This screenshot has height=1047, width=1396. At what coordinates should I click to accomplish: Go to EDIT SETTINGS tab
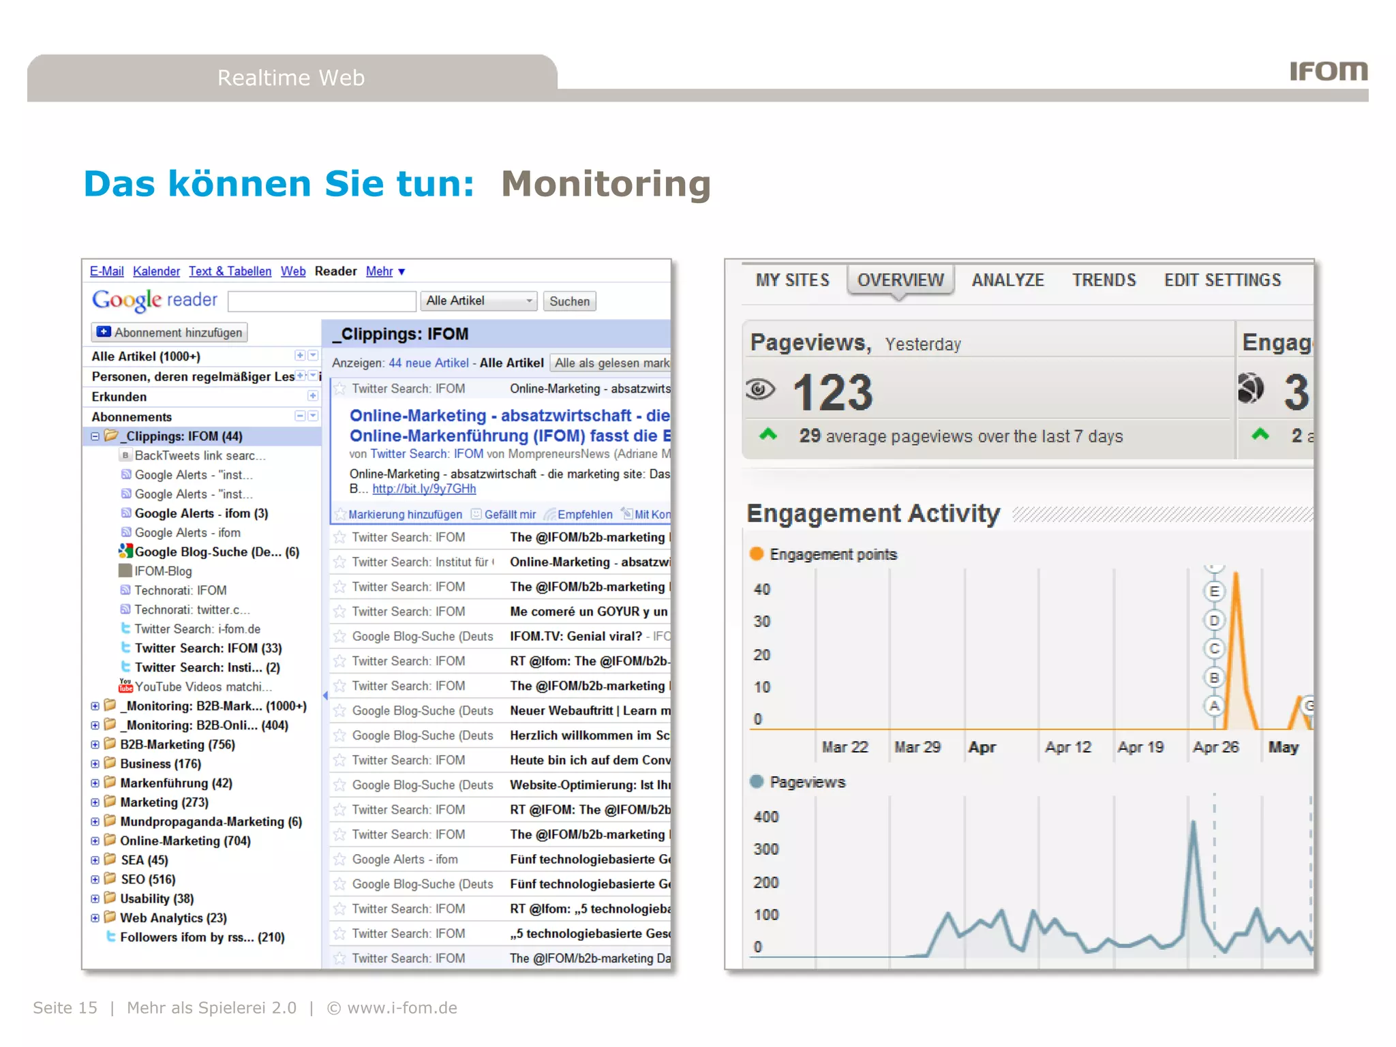tap(1222, 280)
